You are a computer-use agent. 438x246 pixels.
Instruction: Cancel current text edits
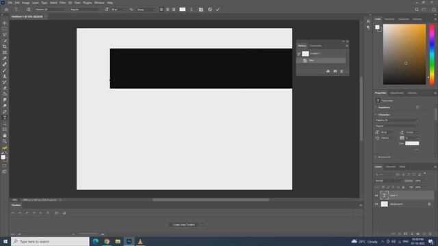[x=210, y=10]
